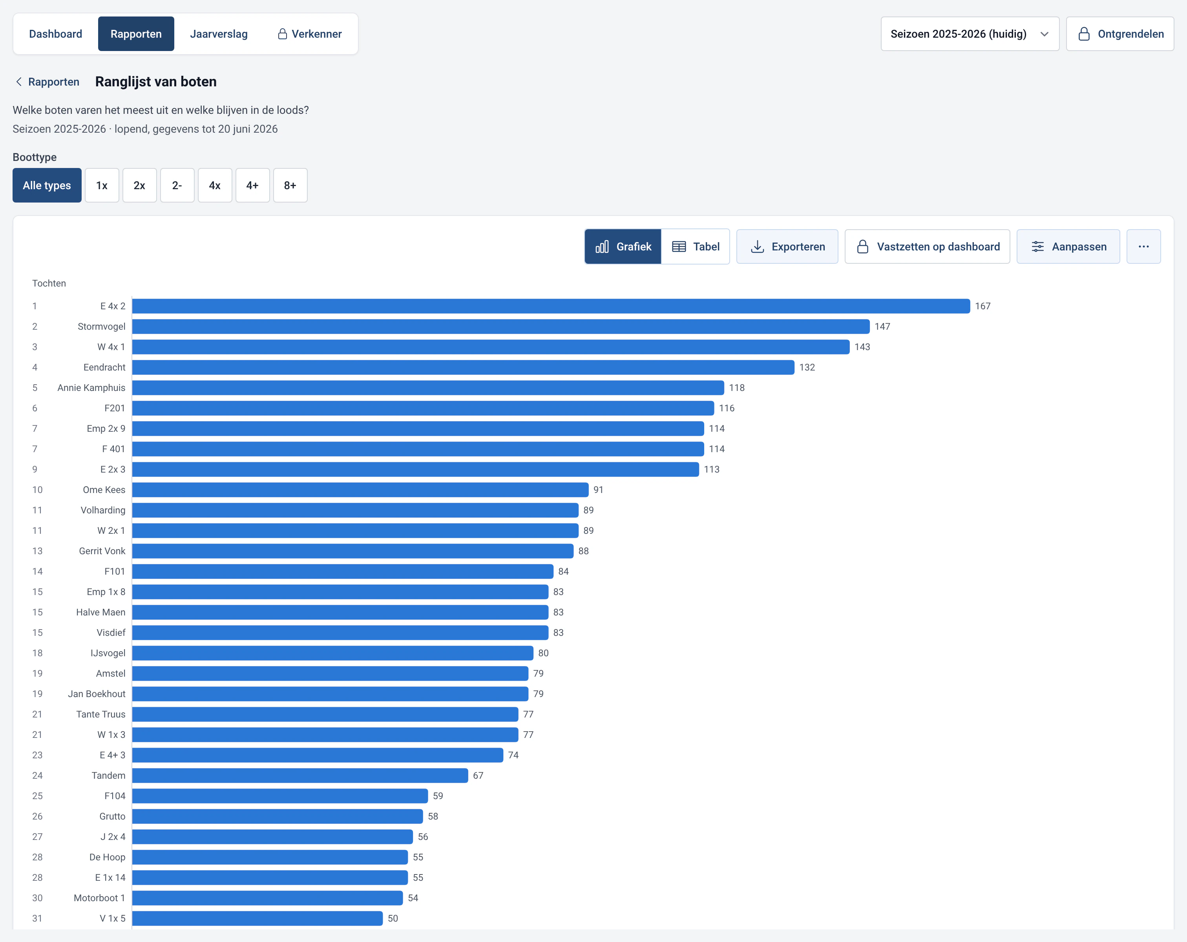1187x942 pixels.
Task: Click the V 1x 5 bar in the chart
Action: point(257,918)
